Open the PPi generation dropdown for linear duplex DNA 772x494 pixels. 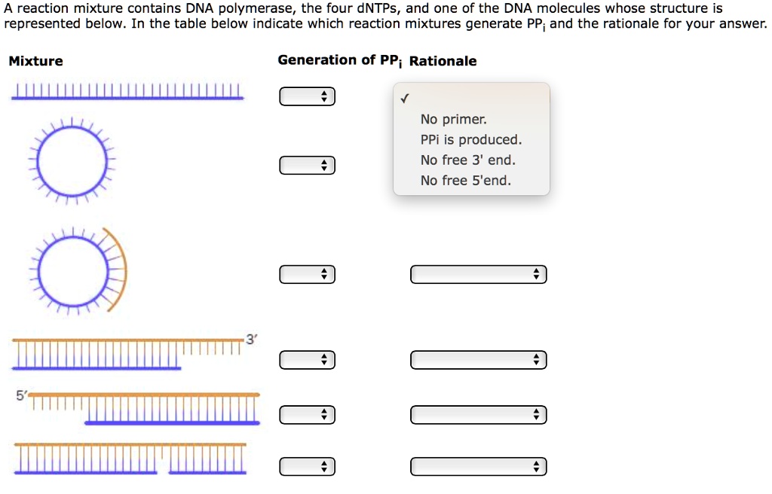(x=307, y=96)
